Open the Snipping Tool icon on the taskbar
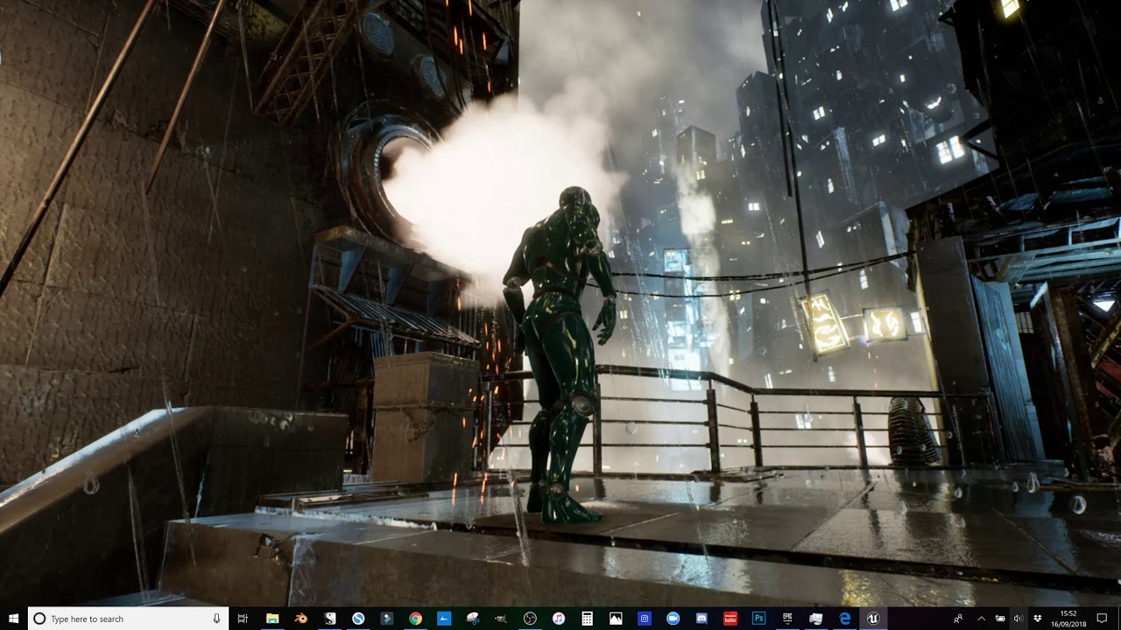1121x630 pixels. point(473,619)
